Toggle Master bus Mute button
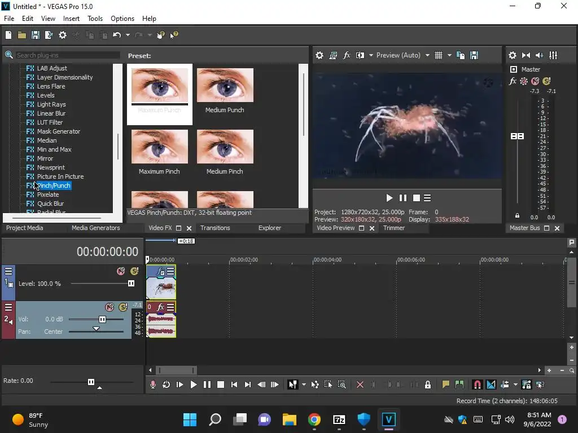 pyautogui.click(x=535, y=81)
